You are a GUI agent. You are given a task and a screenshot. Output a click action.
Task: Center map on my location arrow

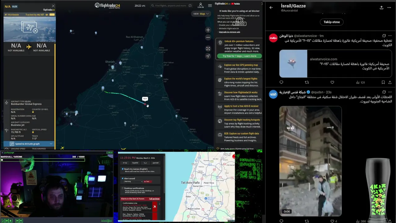point(208,56)
